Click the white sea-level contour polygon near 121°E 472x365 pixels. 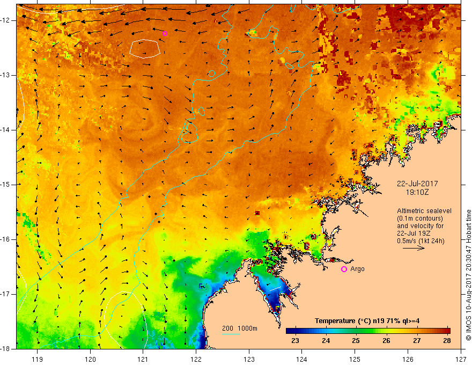[145, 48]
